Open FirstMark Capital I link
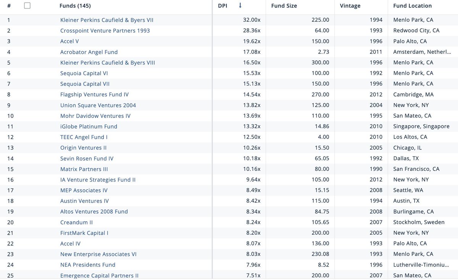The image size is (458, 280). [84, 233]
